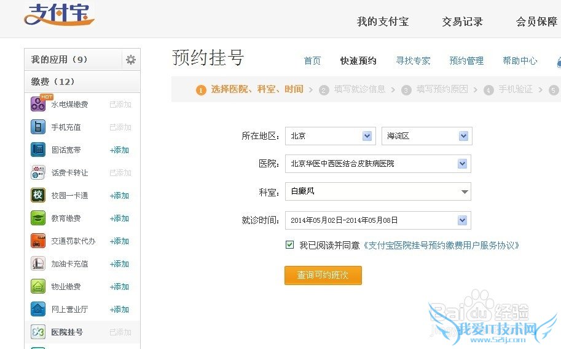Open the 帮助中心 tab

click(x=520, y=61)
